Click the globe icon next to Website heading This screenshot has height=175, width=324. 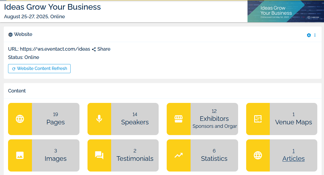pos(10,34)
